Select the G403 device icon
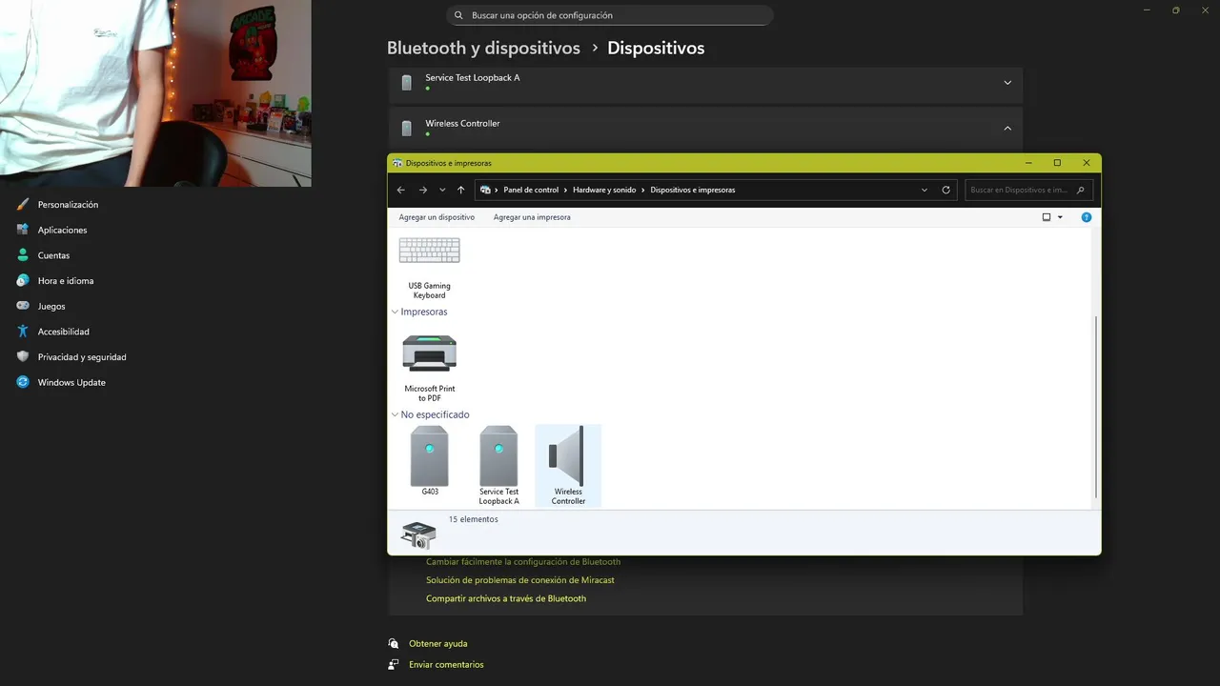This screenshot has width=1220, height=686. [429, 456]
